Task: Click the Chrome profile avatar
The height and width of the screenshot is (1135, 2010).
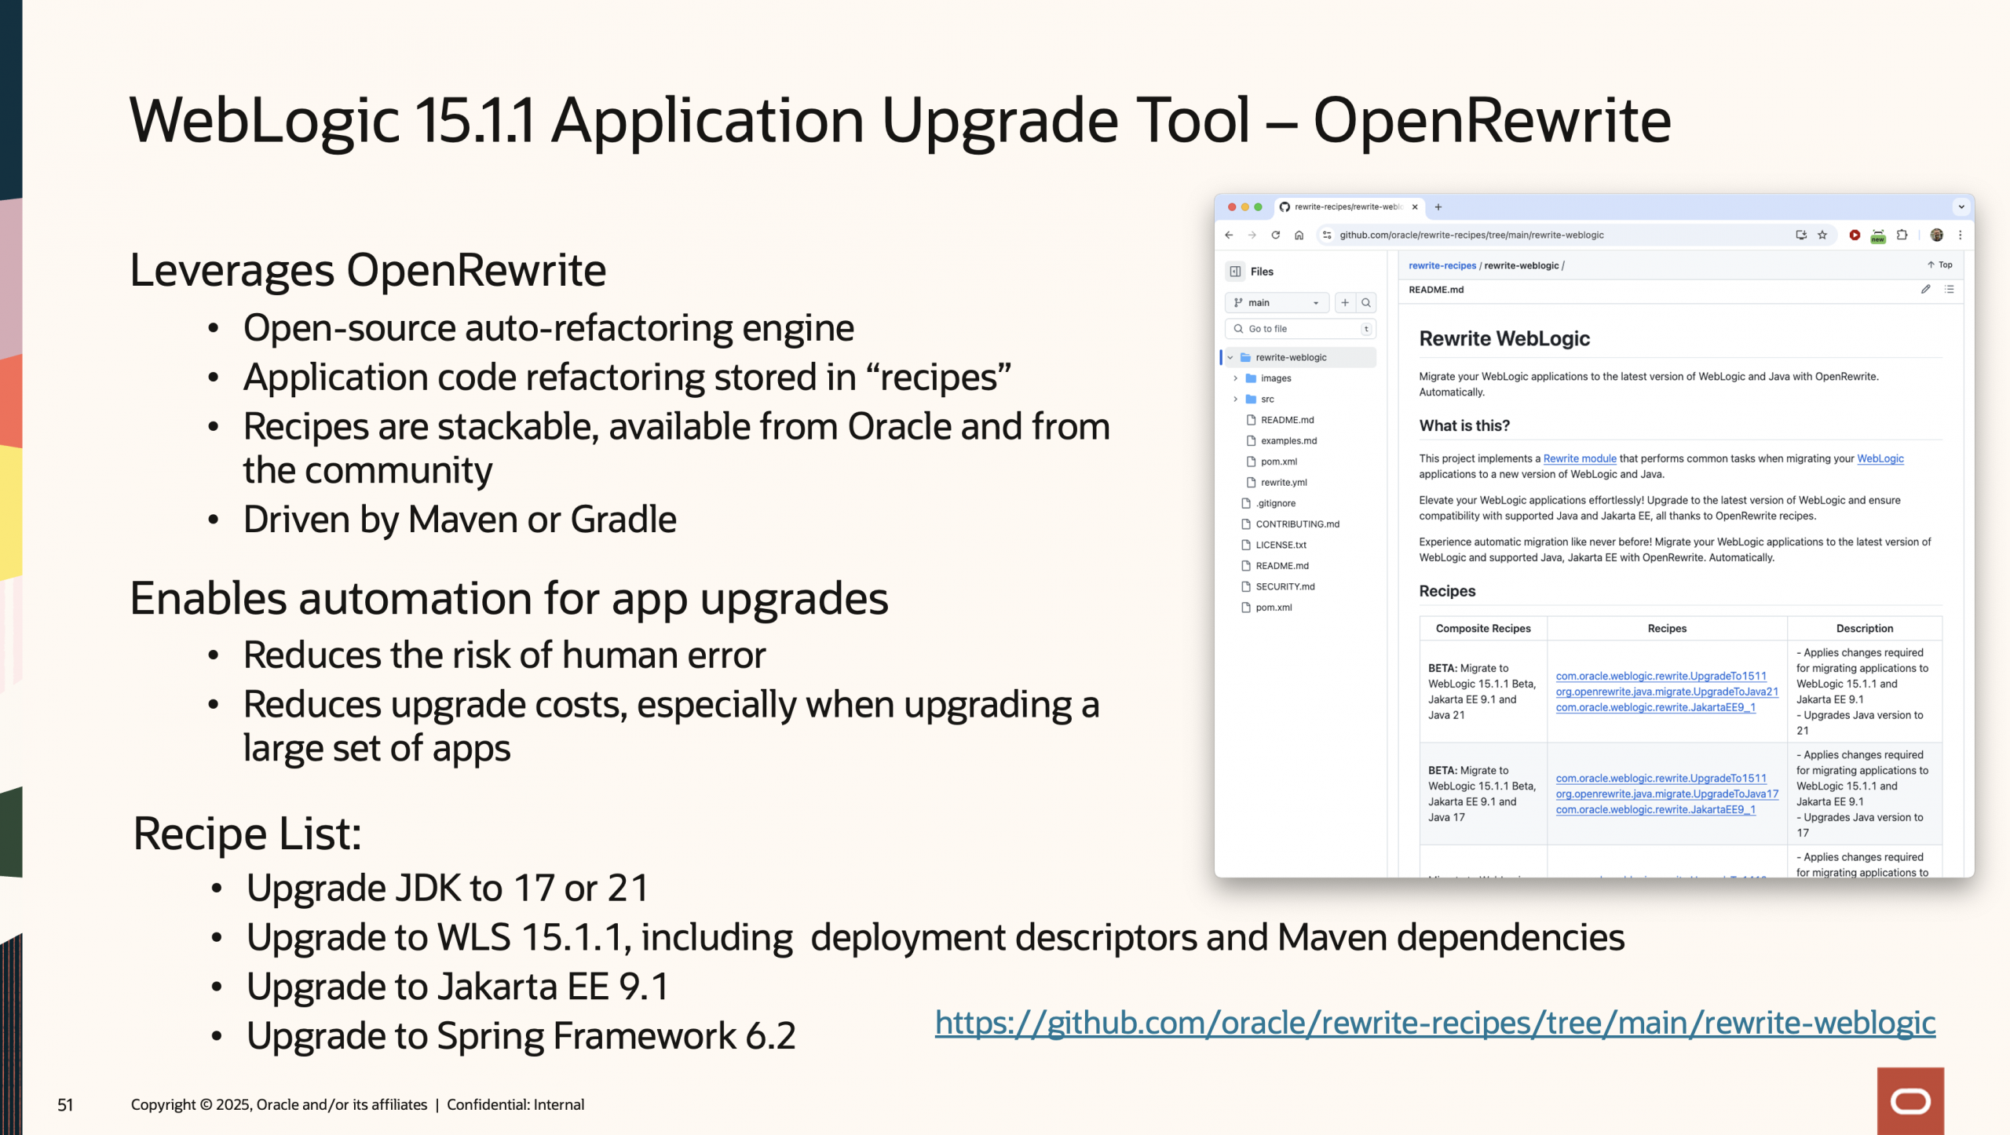Action: (1937, 235)
